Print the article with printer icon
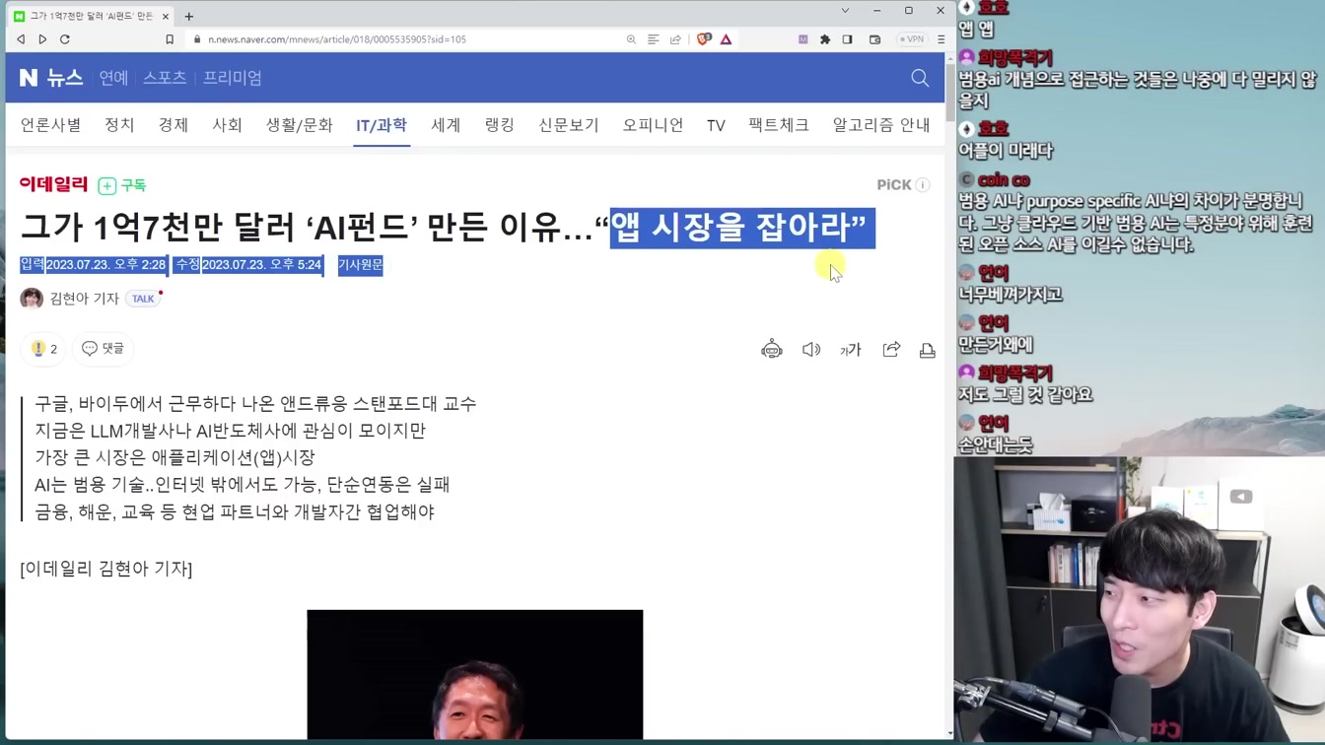 pyautogui.click(x=928, y=350)
